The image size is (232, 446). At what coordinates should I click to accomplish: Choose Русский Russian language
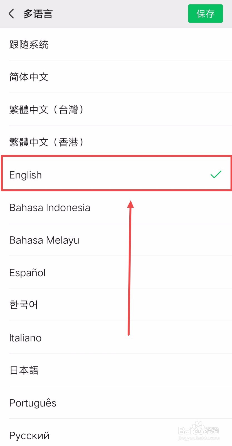pyautogui.click(x=29, y=435)
